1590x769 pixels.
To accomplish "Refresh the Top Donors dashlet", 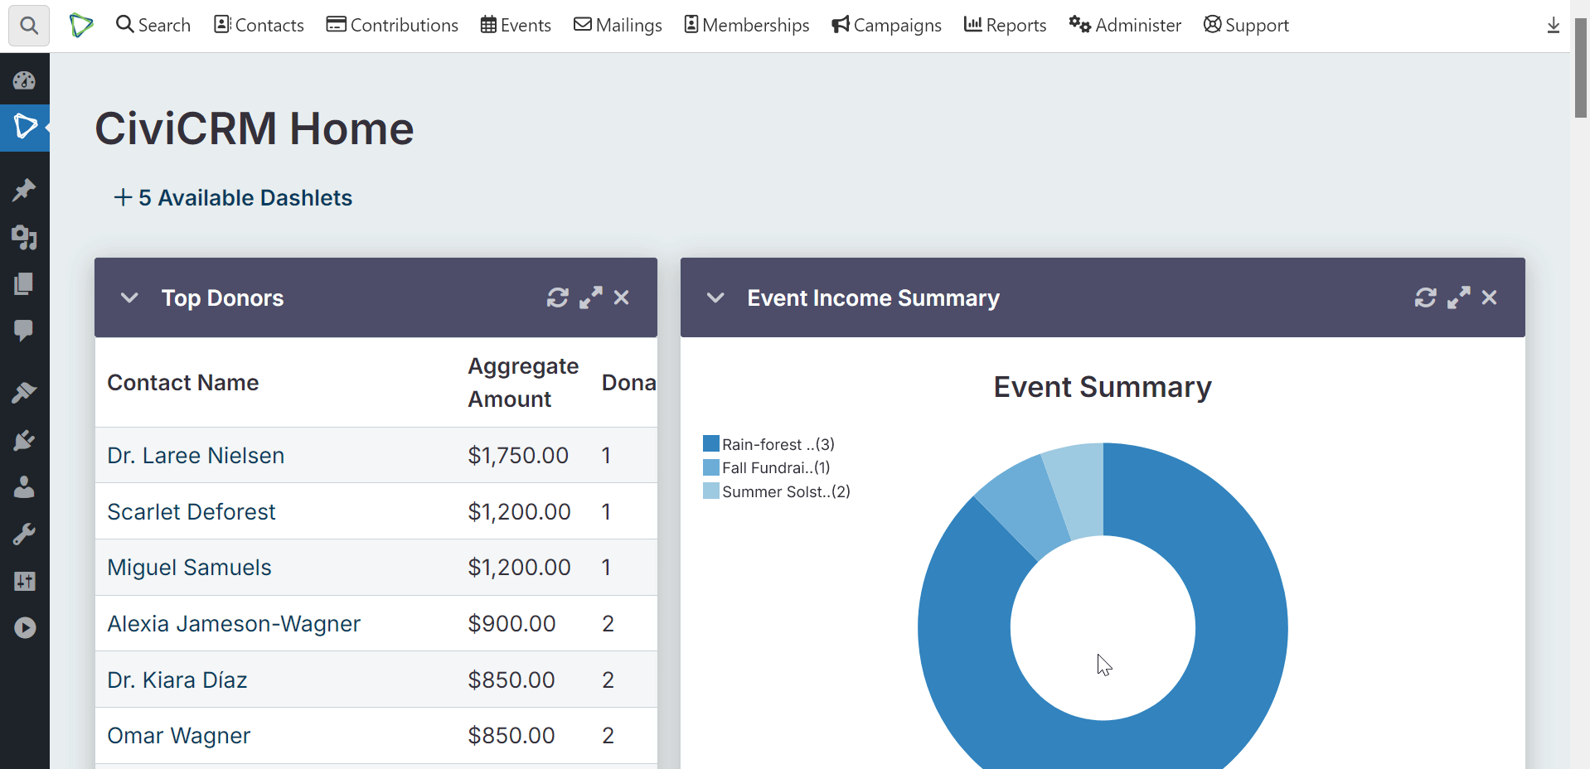I will [x=557, y=297].
